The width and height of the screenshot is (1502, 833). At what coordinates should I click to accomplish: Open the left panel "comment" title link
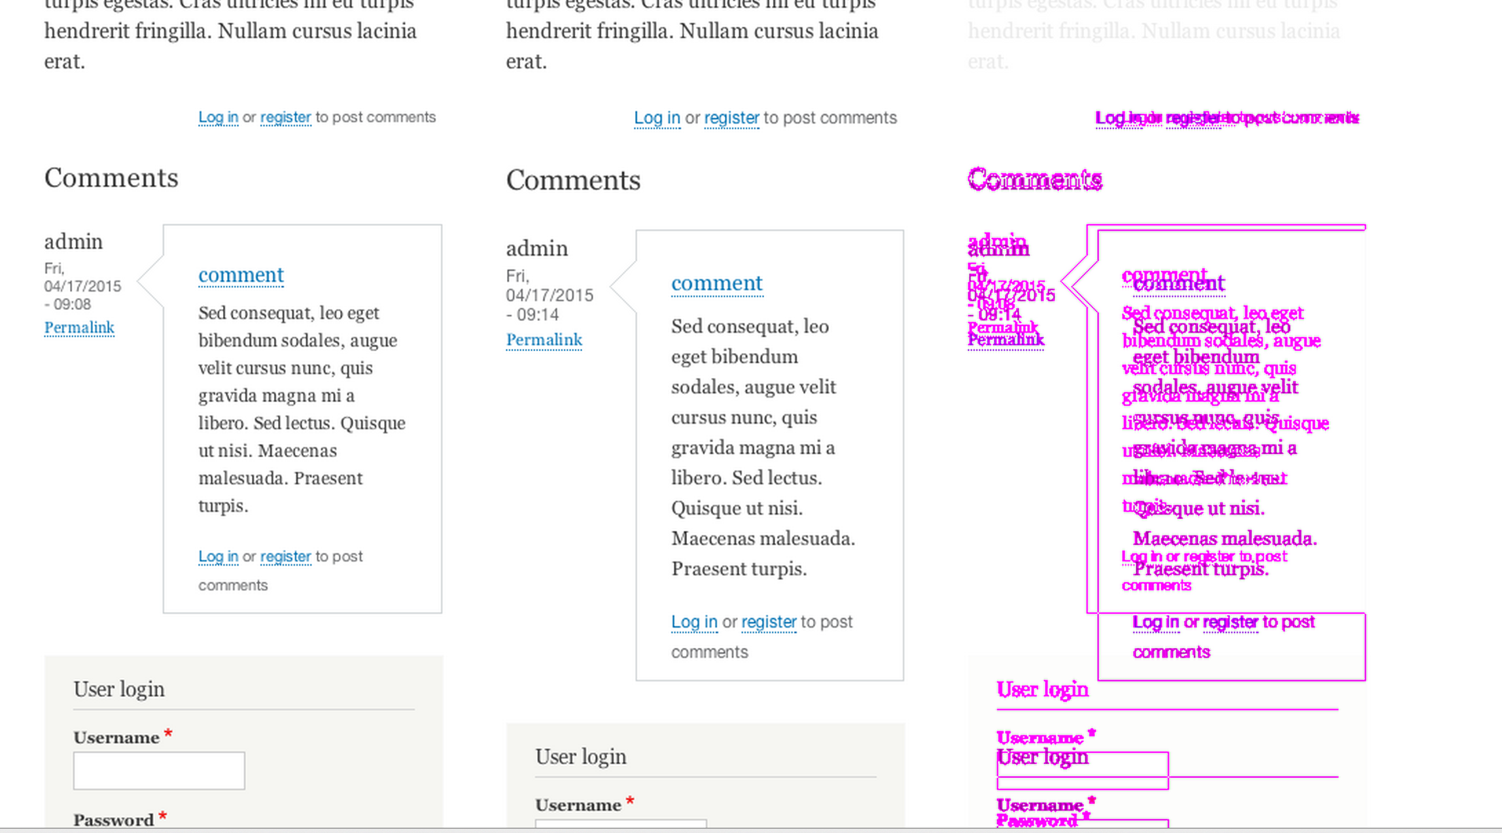[x=241, y=275]
